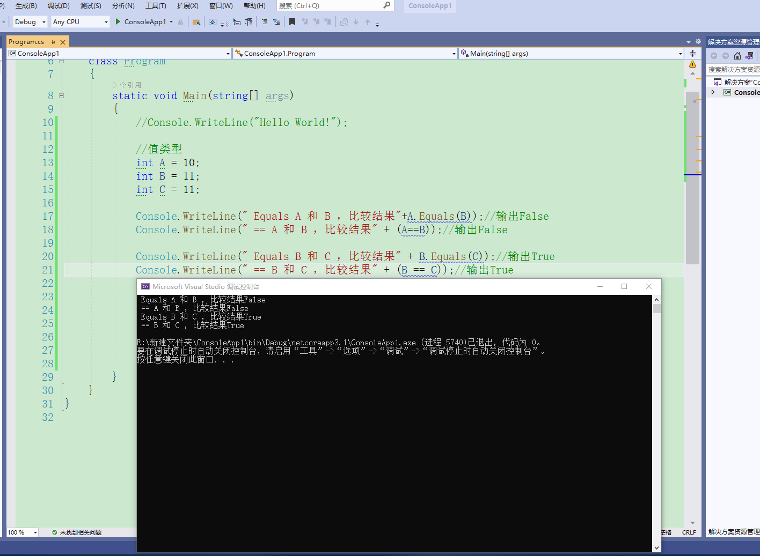760x556 pixels.
Task: Close the Program.cs tab
Action: (63, 42)
